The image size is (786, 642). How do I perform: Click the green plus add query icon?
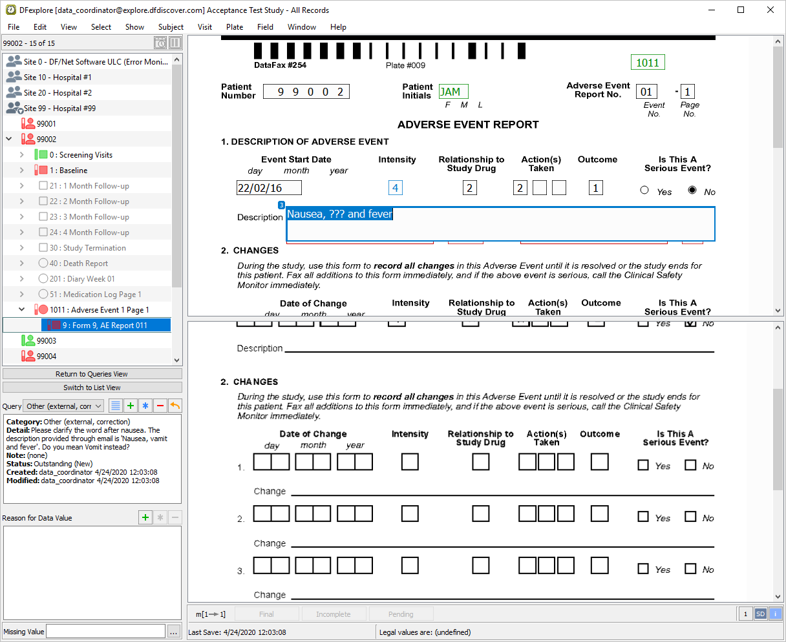coord(131,406)
